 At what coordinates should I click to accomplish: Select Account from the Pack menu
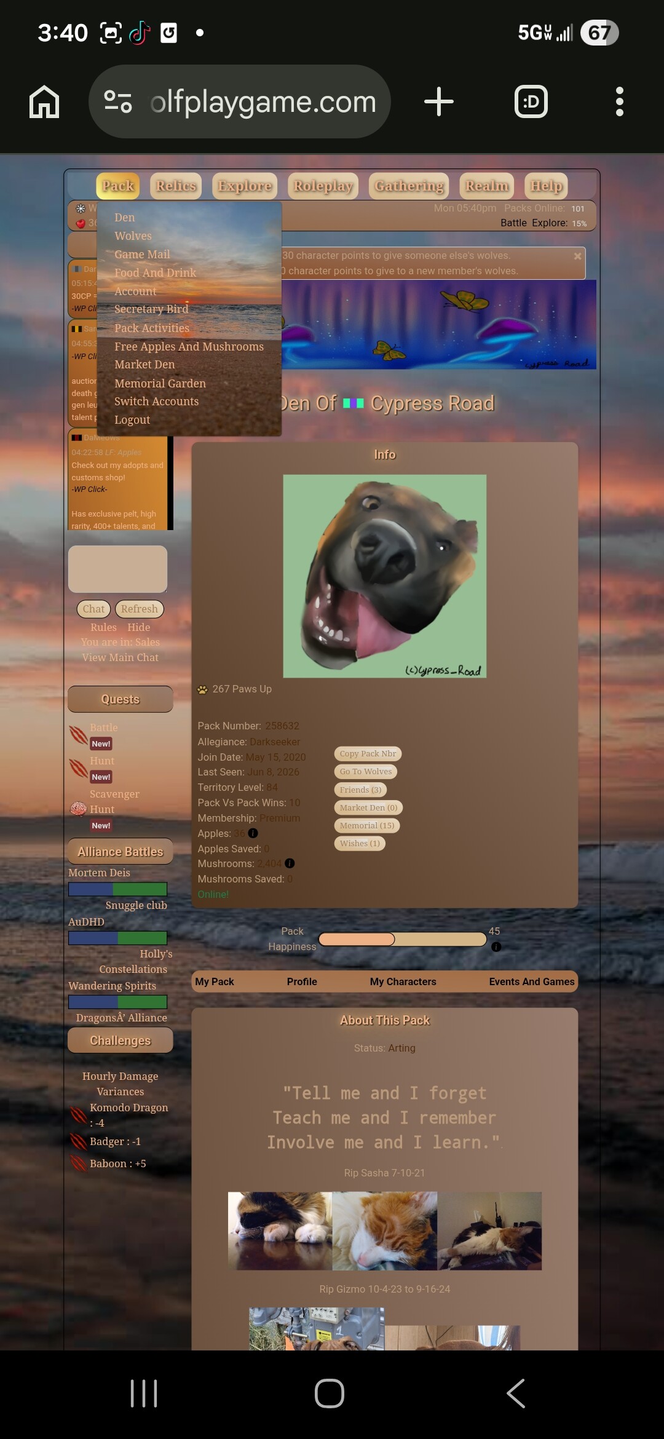[x=135, y=291]
